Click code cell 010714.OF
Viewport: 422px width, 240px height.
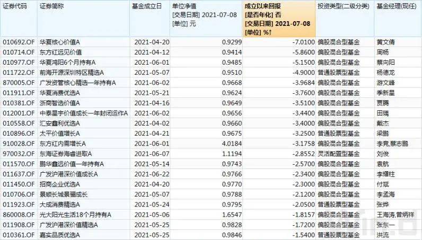(19, 52)
